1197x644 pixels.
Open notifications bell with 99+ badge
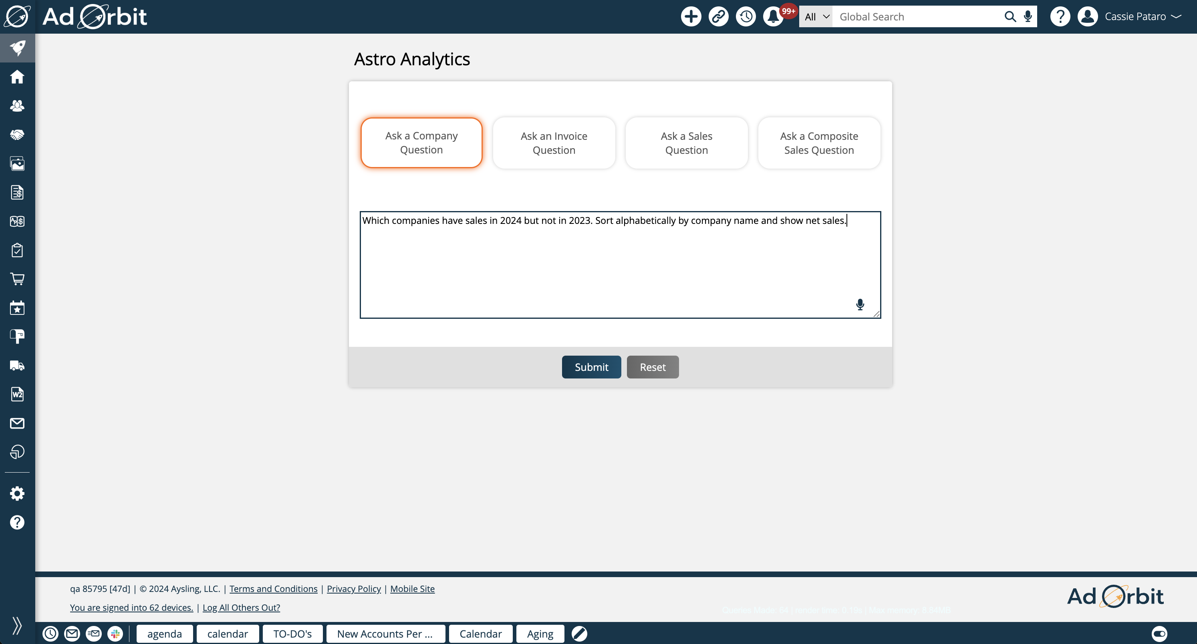[x=773, y=17]
